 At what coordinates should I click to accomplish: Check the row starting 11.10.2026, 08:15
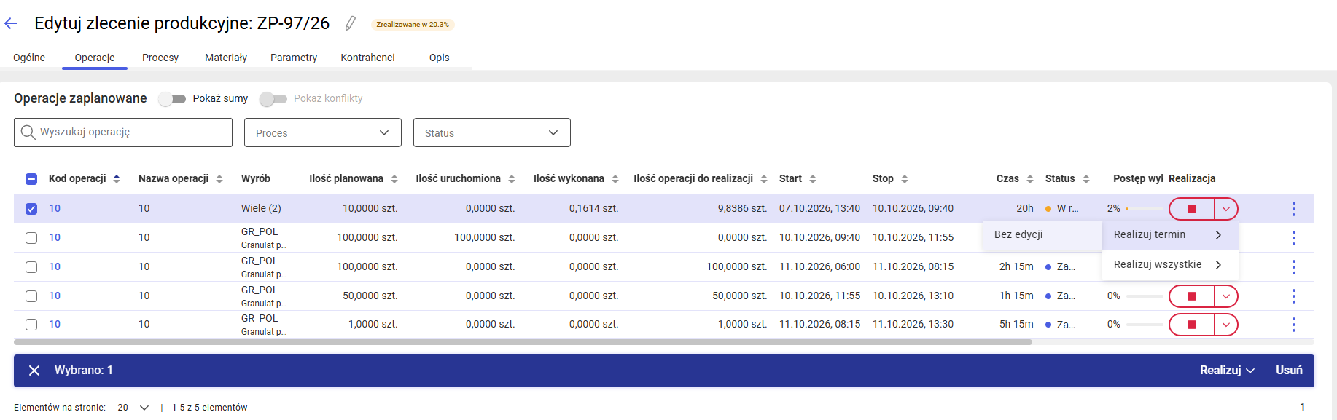point(31,325)
